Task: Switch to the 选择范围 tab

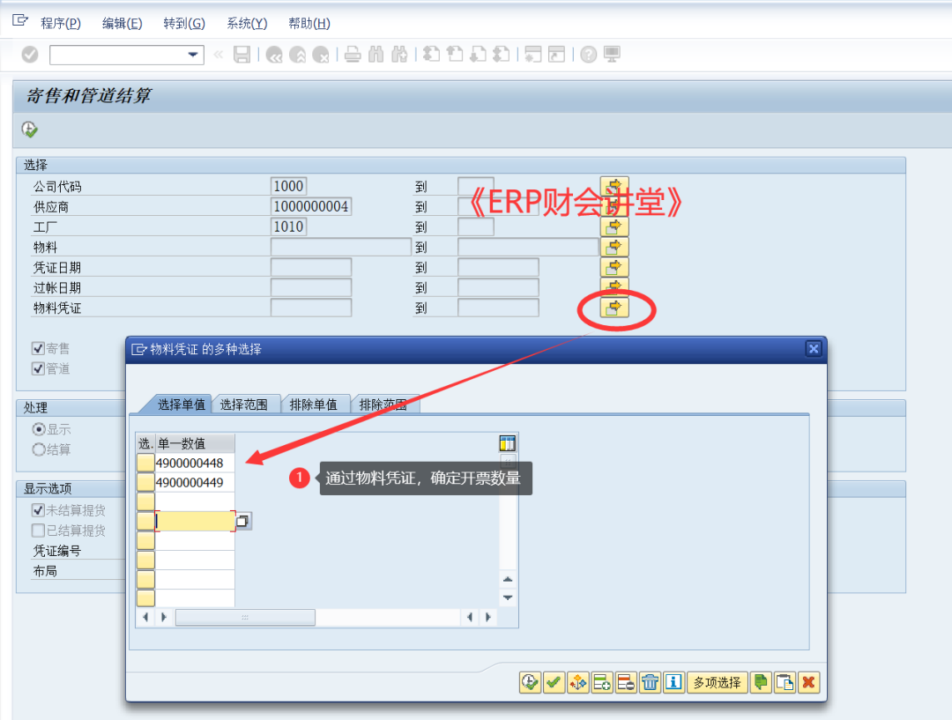Action: [x=243, y=405]
